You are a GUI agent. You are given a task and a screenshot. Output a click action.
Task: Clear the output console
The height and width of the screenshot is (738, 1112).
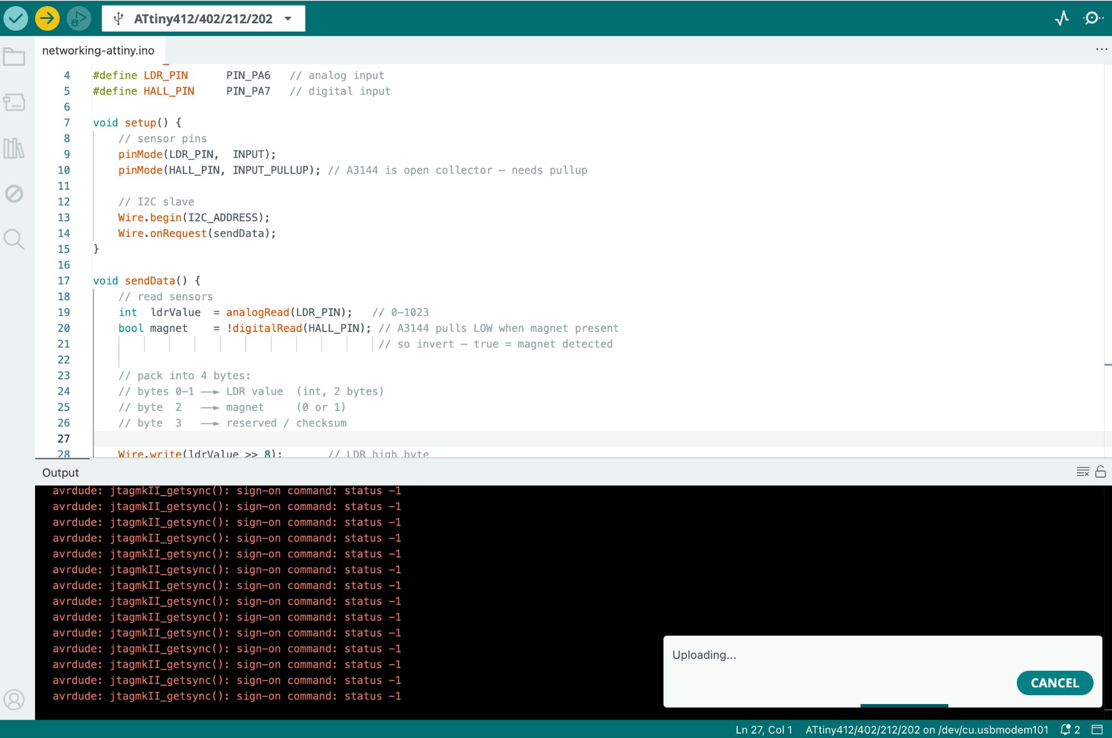(x=1082, y=472)
